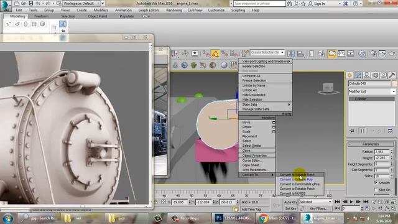Expand Viewport Lighting and Shadows submenu
398x224 pixels.
(x=266, y=61)
